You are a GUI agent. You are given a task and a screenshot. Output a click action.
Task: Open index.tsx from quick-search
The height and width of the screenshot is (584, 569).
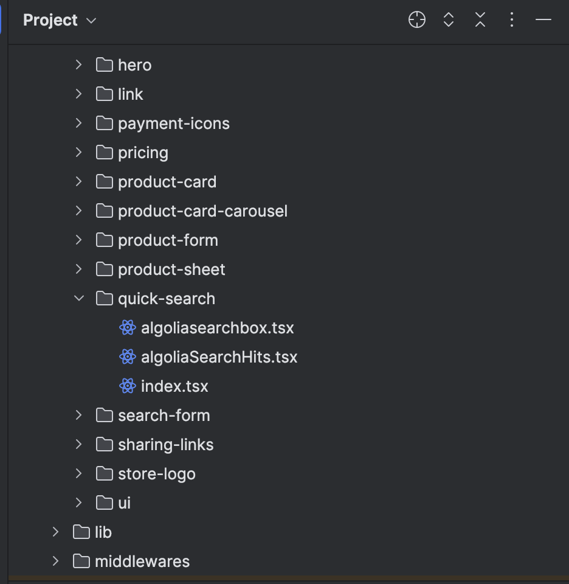pyautogui.click(x=174, y=386)
